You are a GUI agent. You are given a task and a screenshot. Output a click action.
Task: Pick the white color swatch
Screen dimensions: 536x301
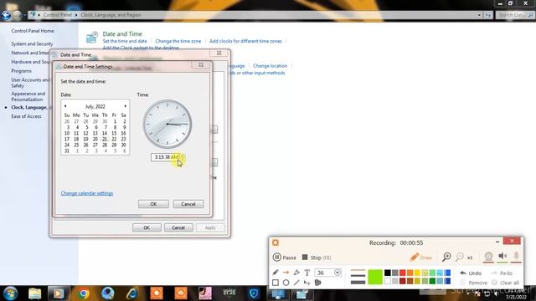(387, 281)
